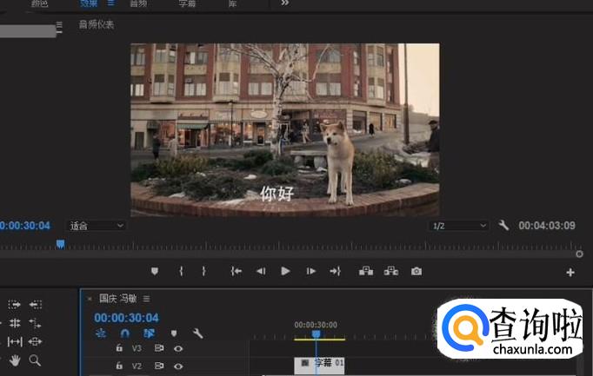Switch to the 字幕 workspace tab

[187, 3]
